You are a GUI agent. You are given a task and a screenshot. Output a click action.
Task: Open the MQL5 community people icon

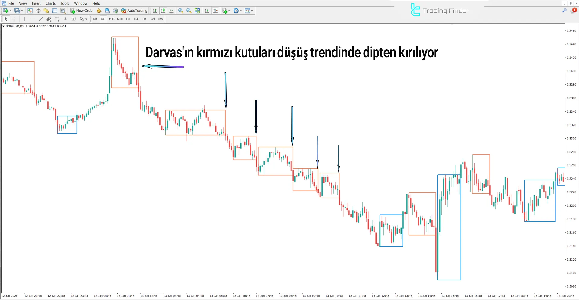point(107,11)
